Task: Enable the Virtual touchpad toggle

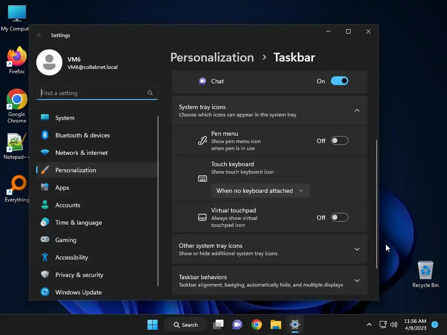Action: pyautogui.click(x=340, y=217)
